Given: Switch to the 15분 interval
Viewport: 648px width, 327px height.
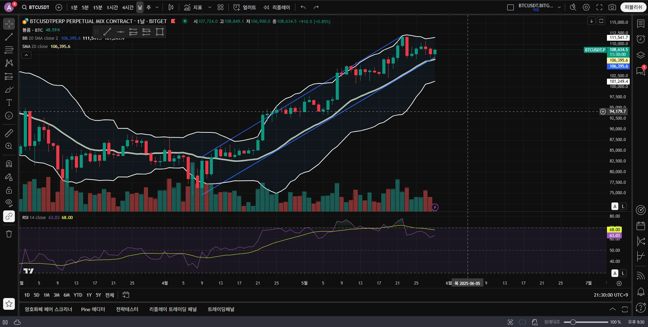Looking at the screenshot, I should 98,7.
